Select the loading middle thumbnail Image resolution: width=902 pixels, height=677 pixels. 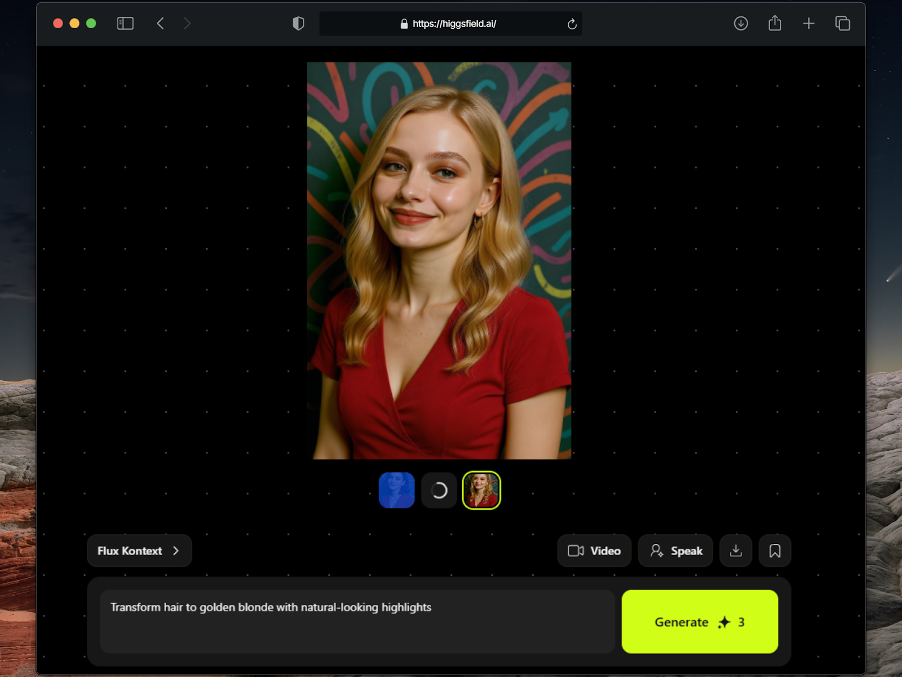point(439,490)
